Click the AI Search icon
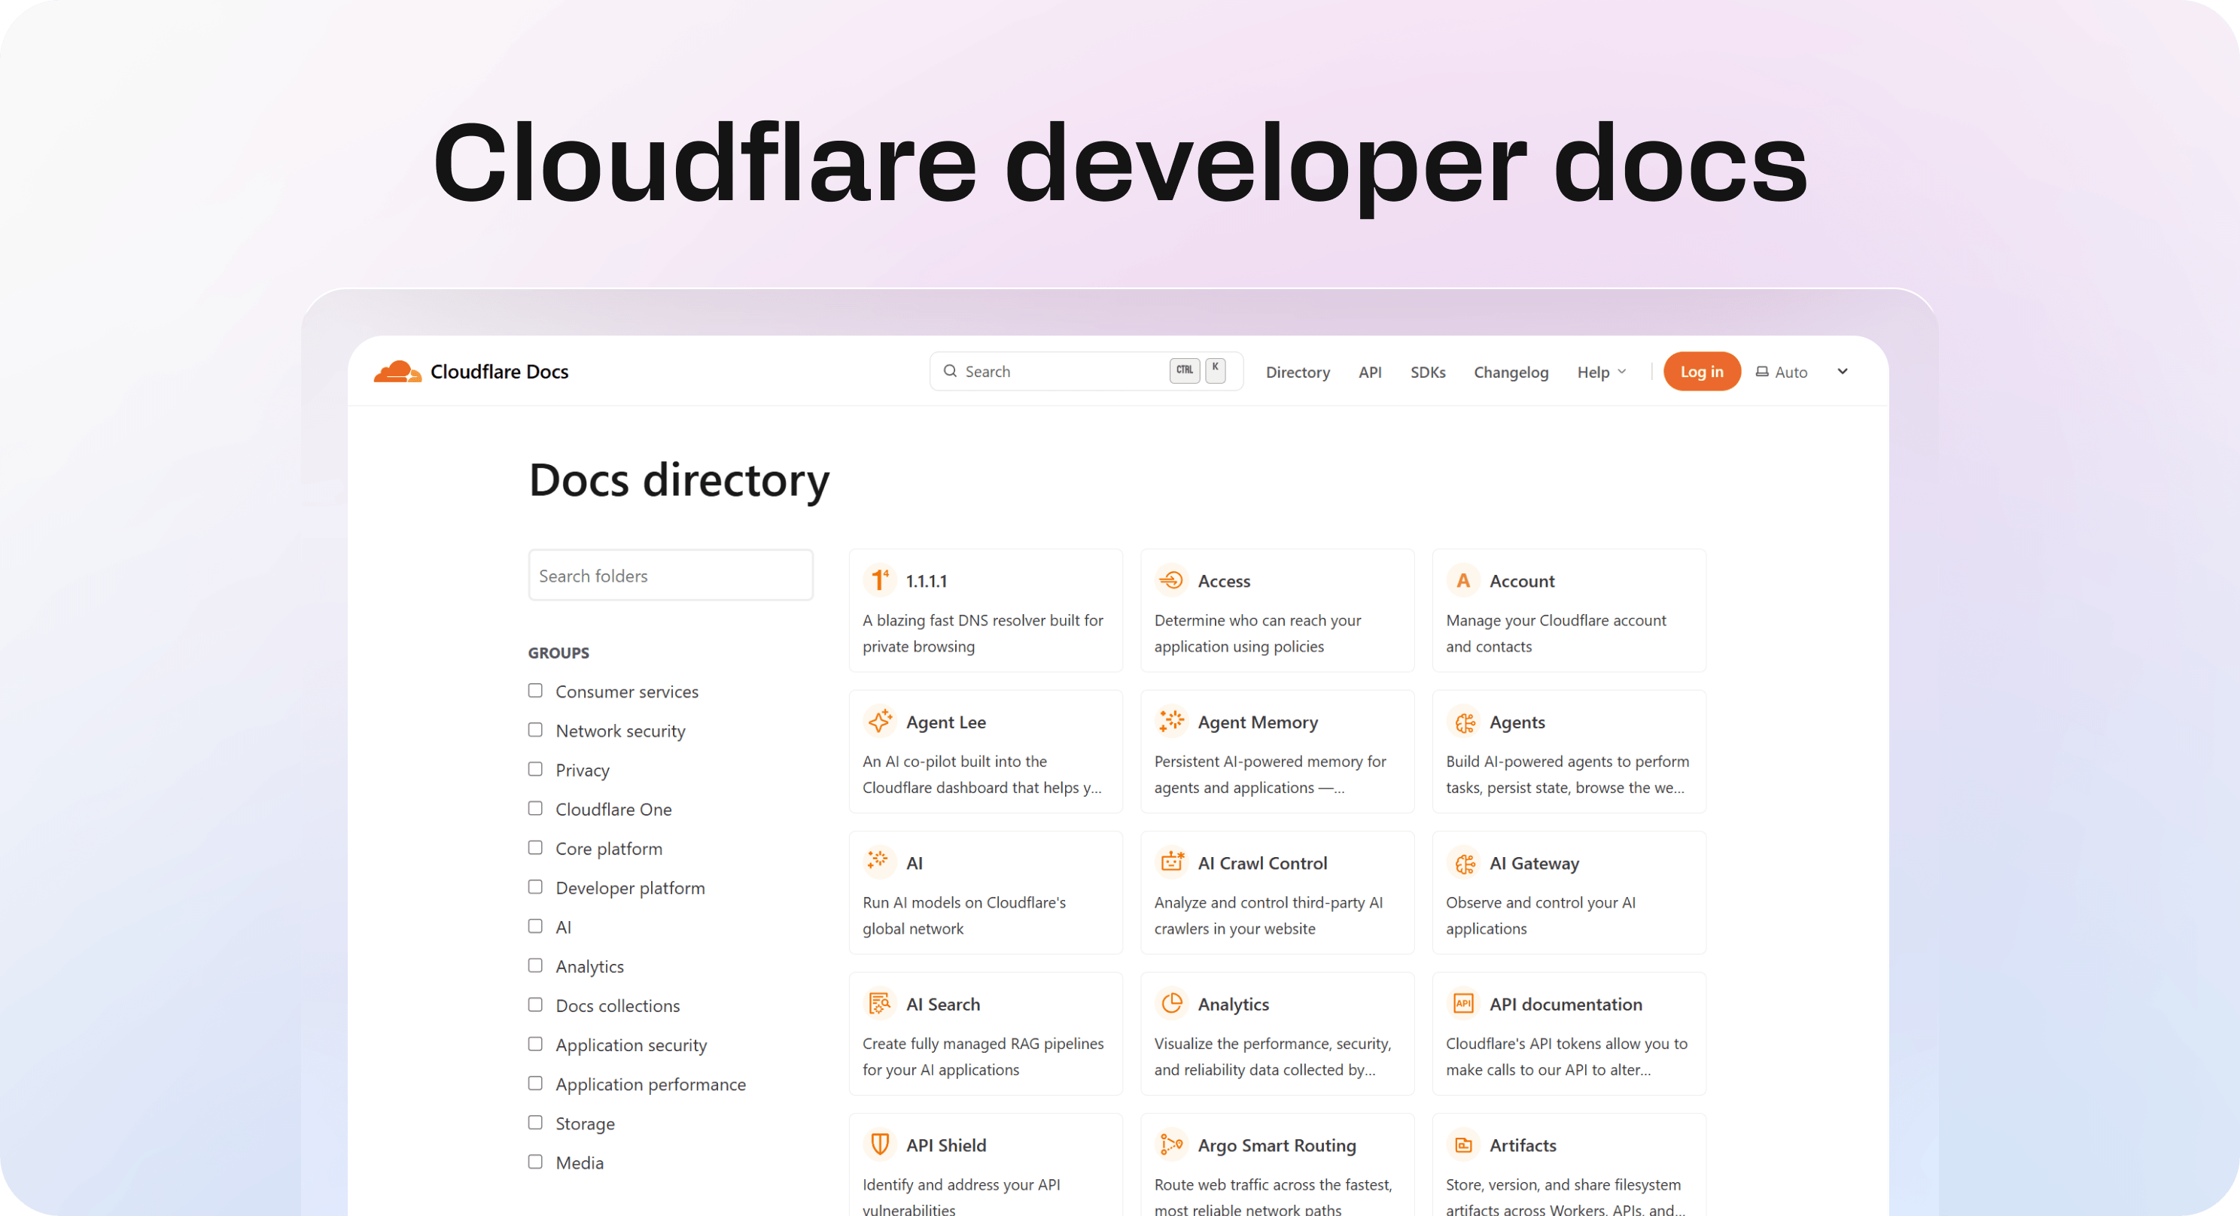 click(879, 1003)
